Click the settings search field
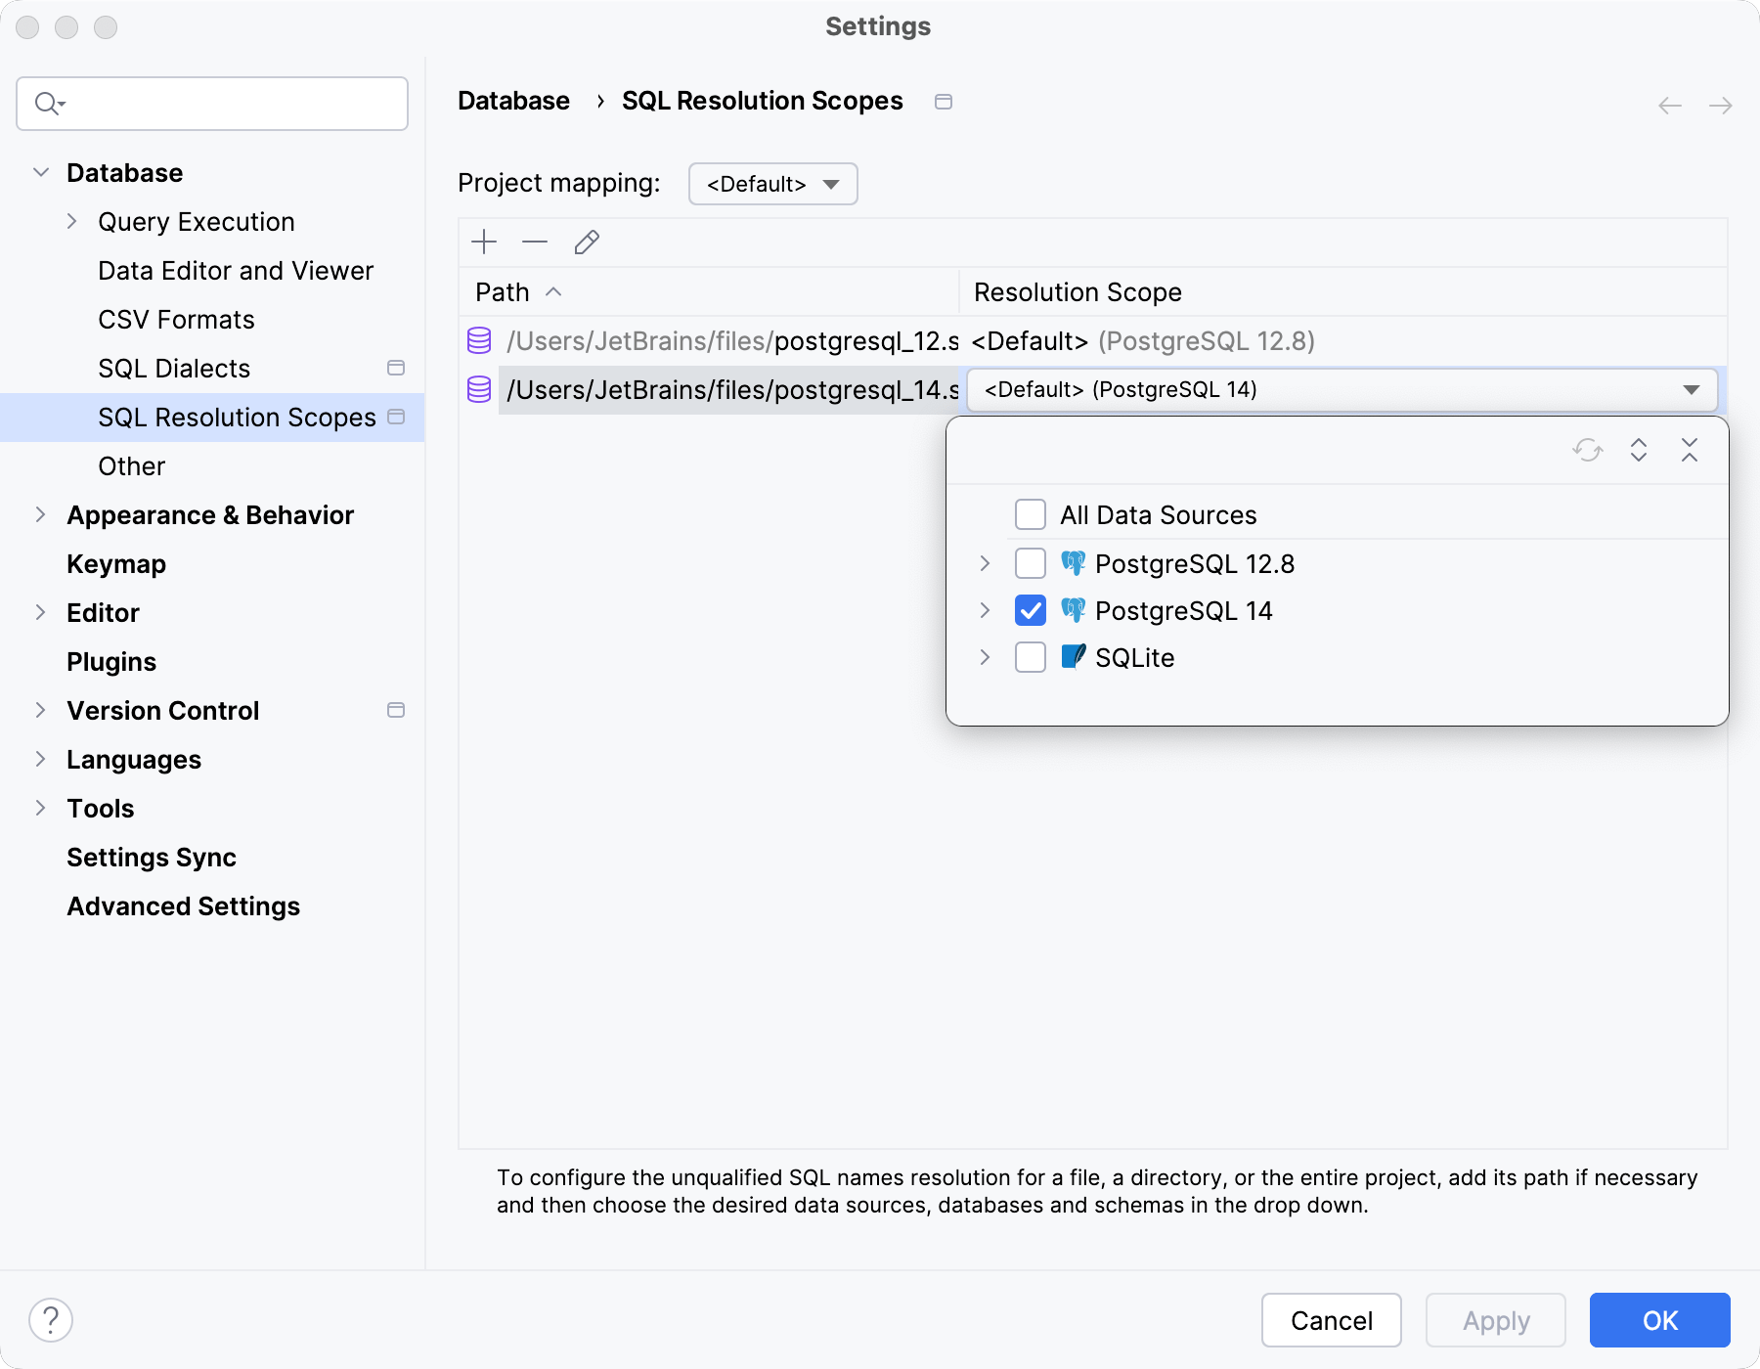Viewport: 1760px width, 1369px height. [211, 103]
